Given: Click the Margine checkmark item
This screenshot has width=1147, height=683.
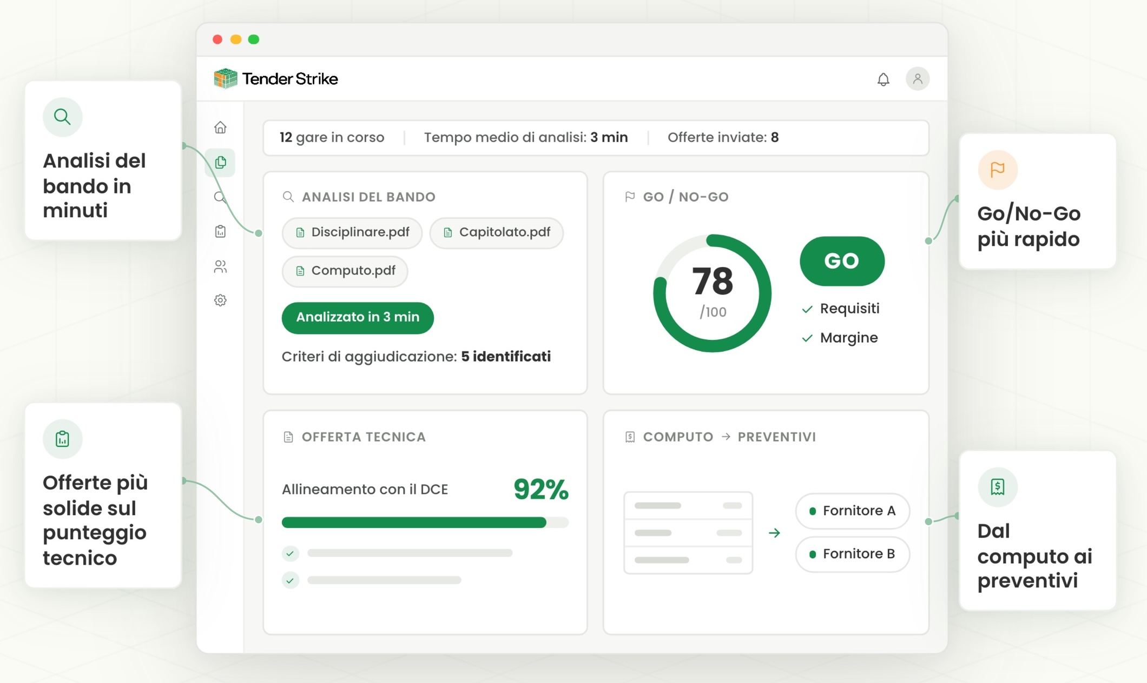Looking at the screenshot, I should 840,338.
